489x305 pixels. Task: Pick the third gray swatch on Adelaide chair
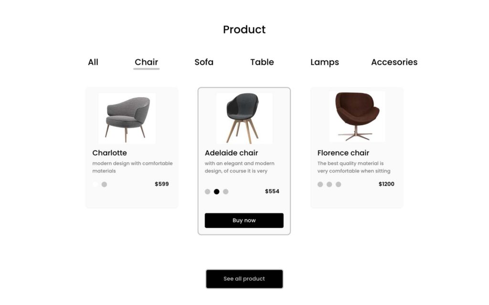[226, 192]
